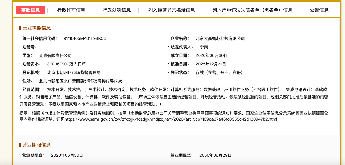
Task: Click registered capital 370.167900万人民币
Action: click(66, 64)
